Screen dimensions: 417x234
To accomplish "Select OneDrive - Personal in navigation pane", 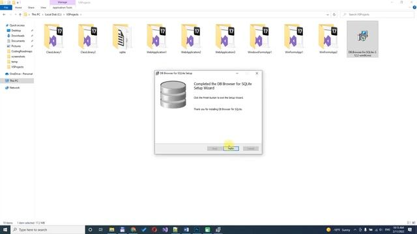I will 21,73.
